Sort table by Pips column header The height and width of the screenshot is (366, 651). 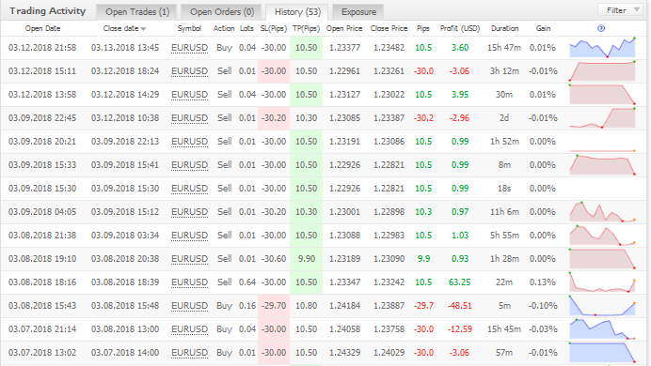[x=423, y=28]
